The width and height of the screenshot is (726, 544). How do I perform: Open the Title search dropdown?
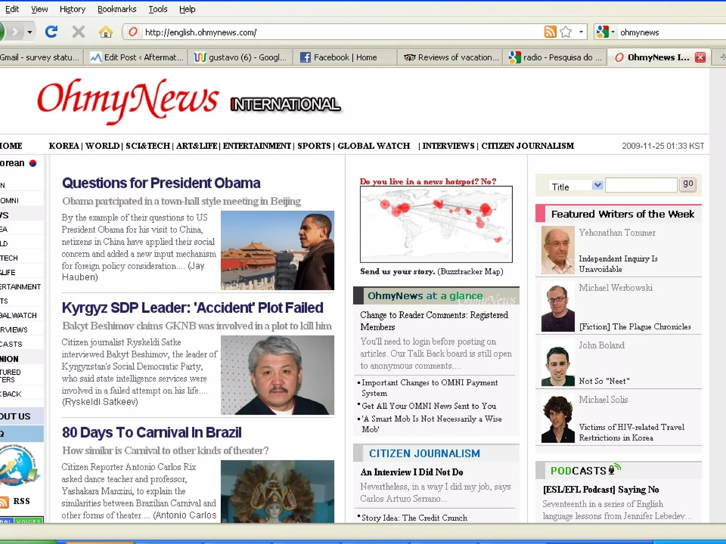click(598, 185)
